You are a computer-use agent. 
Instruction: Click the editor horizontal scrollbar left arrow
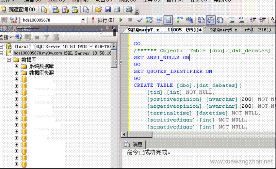coord(124,134)
